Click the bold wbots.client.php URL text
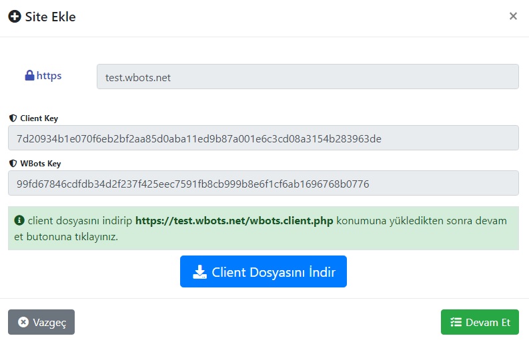The width and height of the screenshot is (529, 340). pyautogui.click(x=234, y=220)
